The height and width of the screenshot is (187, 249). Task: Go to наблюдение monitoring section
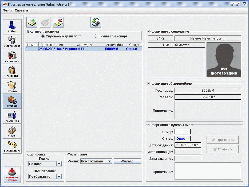click(12, 56)
